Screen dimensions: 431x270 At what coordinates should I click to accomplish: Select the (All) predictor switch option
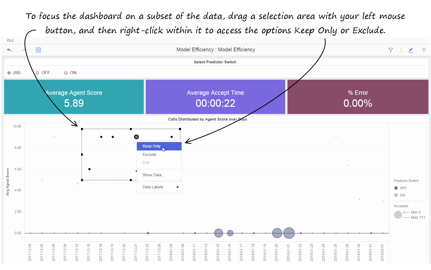[x=9, y=73]
